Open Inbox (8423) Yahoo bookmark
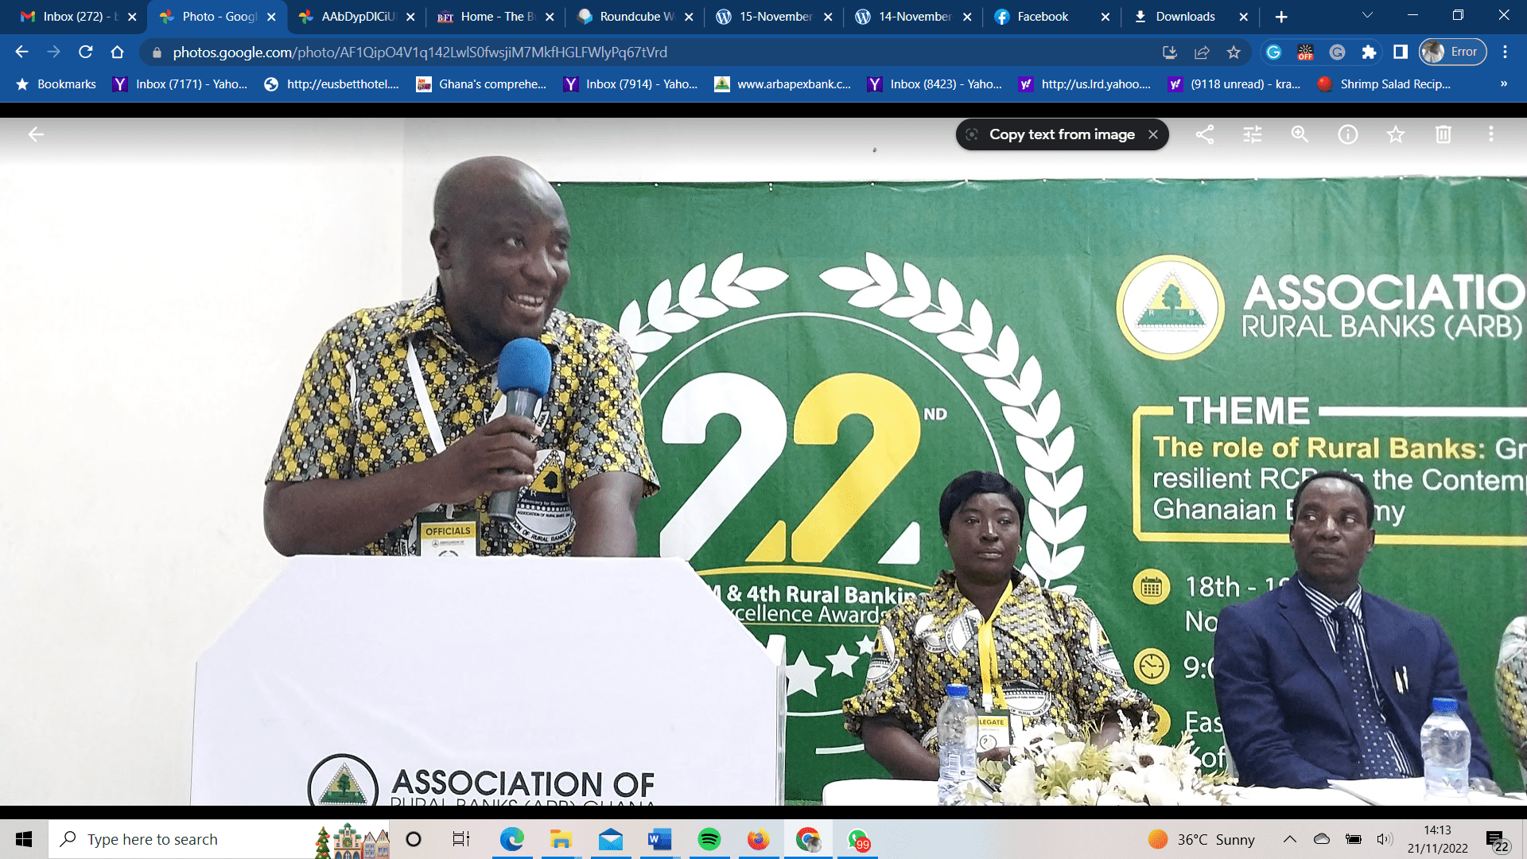This screenshot has height=859, width=1527. (x=935, y=84)
